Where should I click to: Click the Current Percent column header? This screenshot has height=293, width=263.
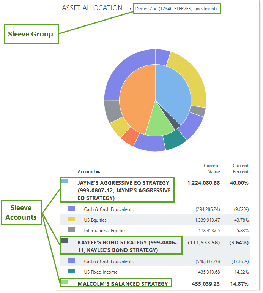coord(241,169)
